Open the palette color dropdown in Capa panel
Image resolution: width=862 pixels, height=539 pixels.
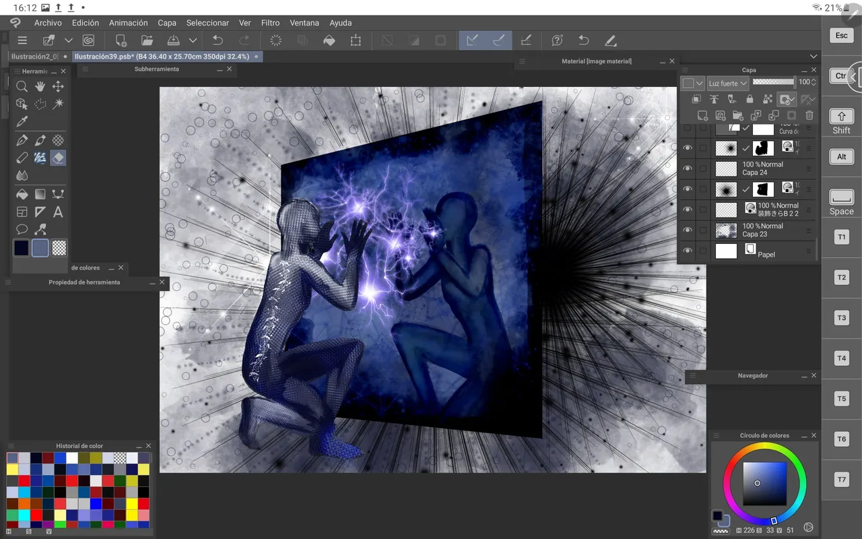click(x=693, y=83)
